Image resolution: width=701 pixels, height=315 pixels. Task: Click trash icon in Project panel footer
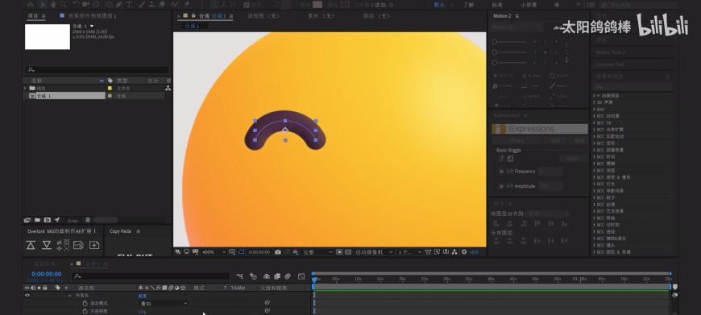click(x=88, y=220)
